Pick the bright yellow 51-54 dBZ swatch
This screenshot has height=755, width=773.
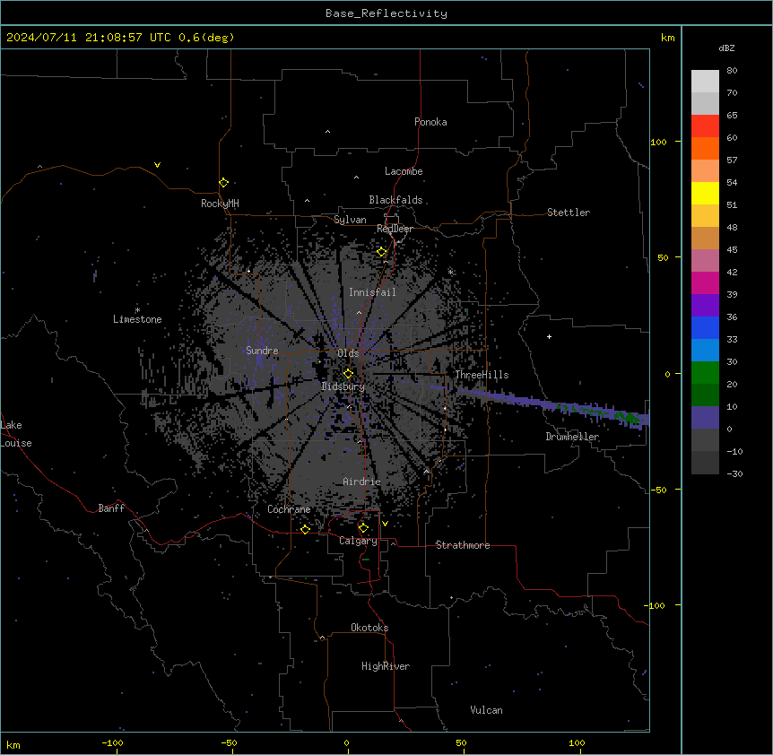pyautogui.click(x=705, y=193)
